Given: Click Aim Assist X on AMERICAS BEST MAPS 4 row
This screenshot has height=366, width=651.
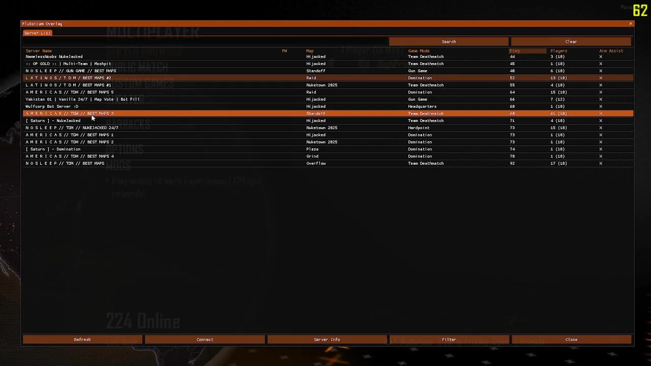Looking at the screenshot, I should [601, 156].
